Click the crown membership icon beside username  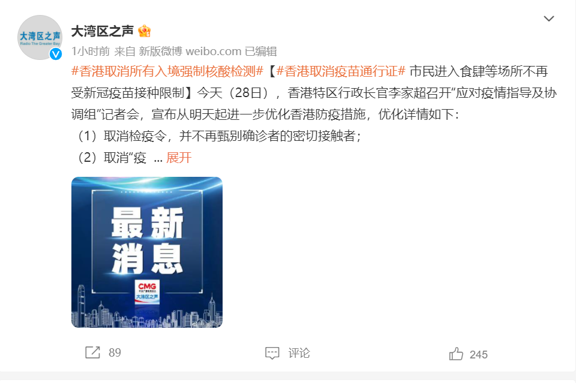145,32
